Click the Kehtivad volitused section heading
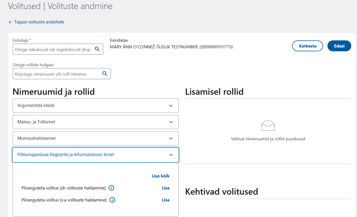 (221, 191)
